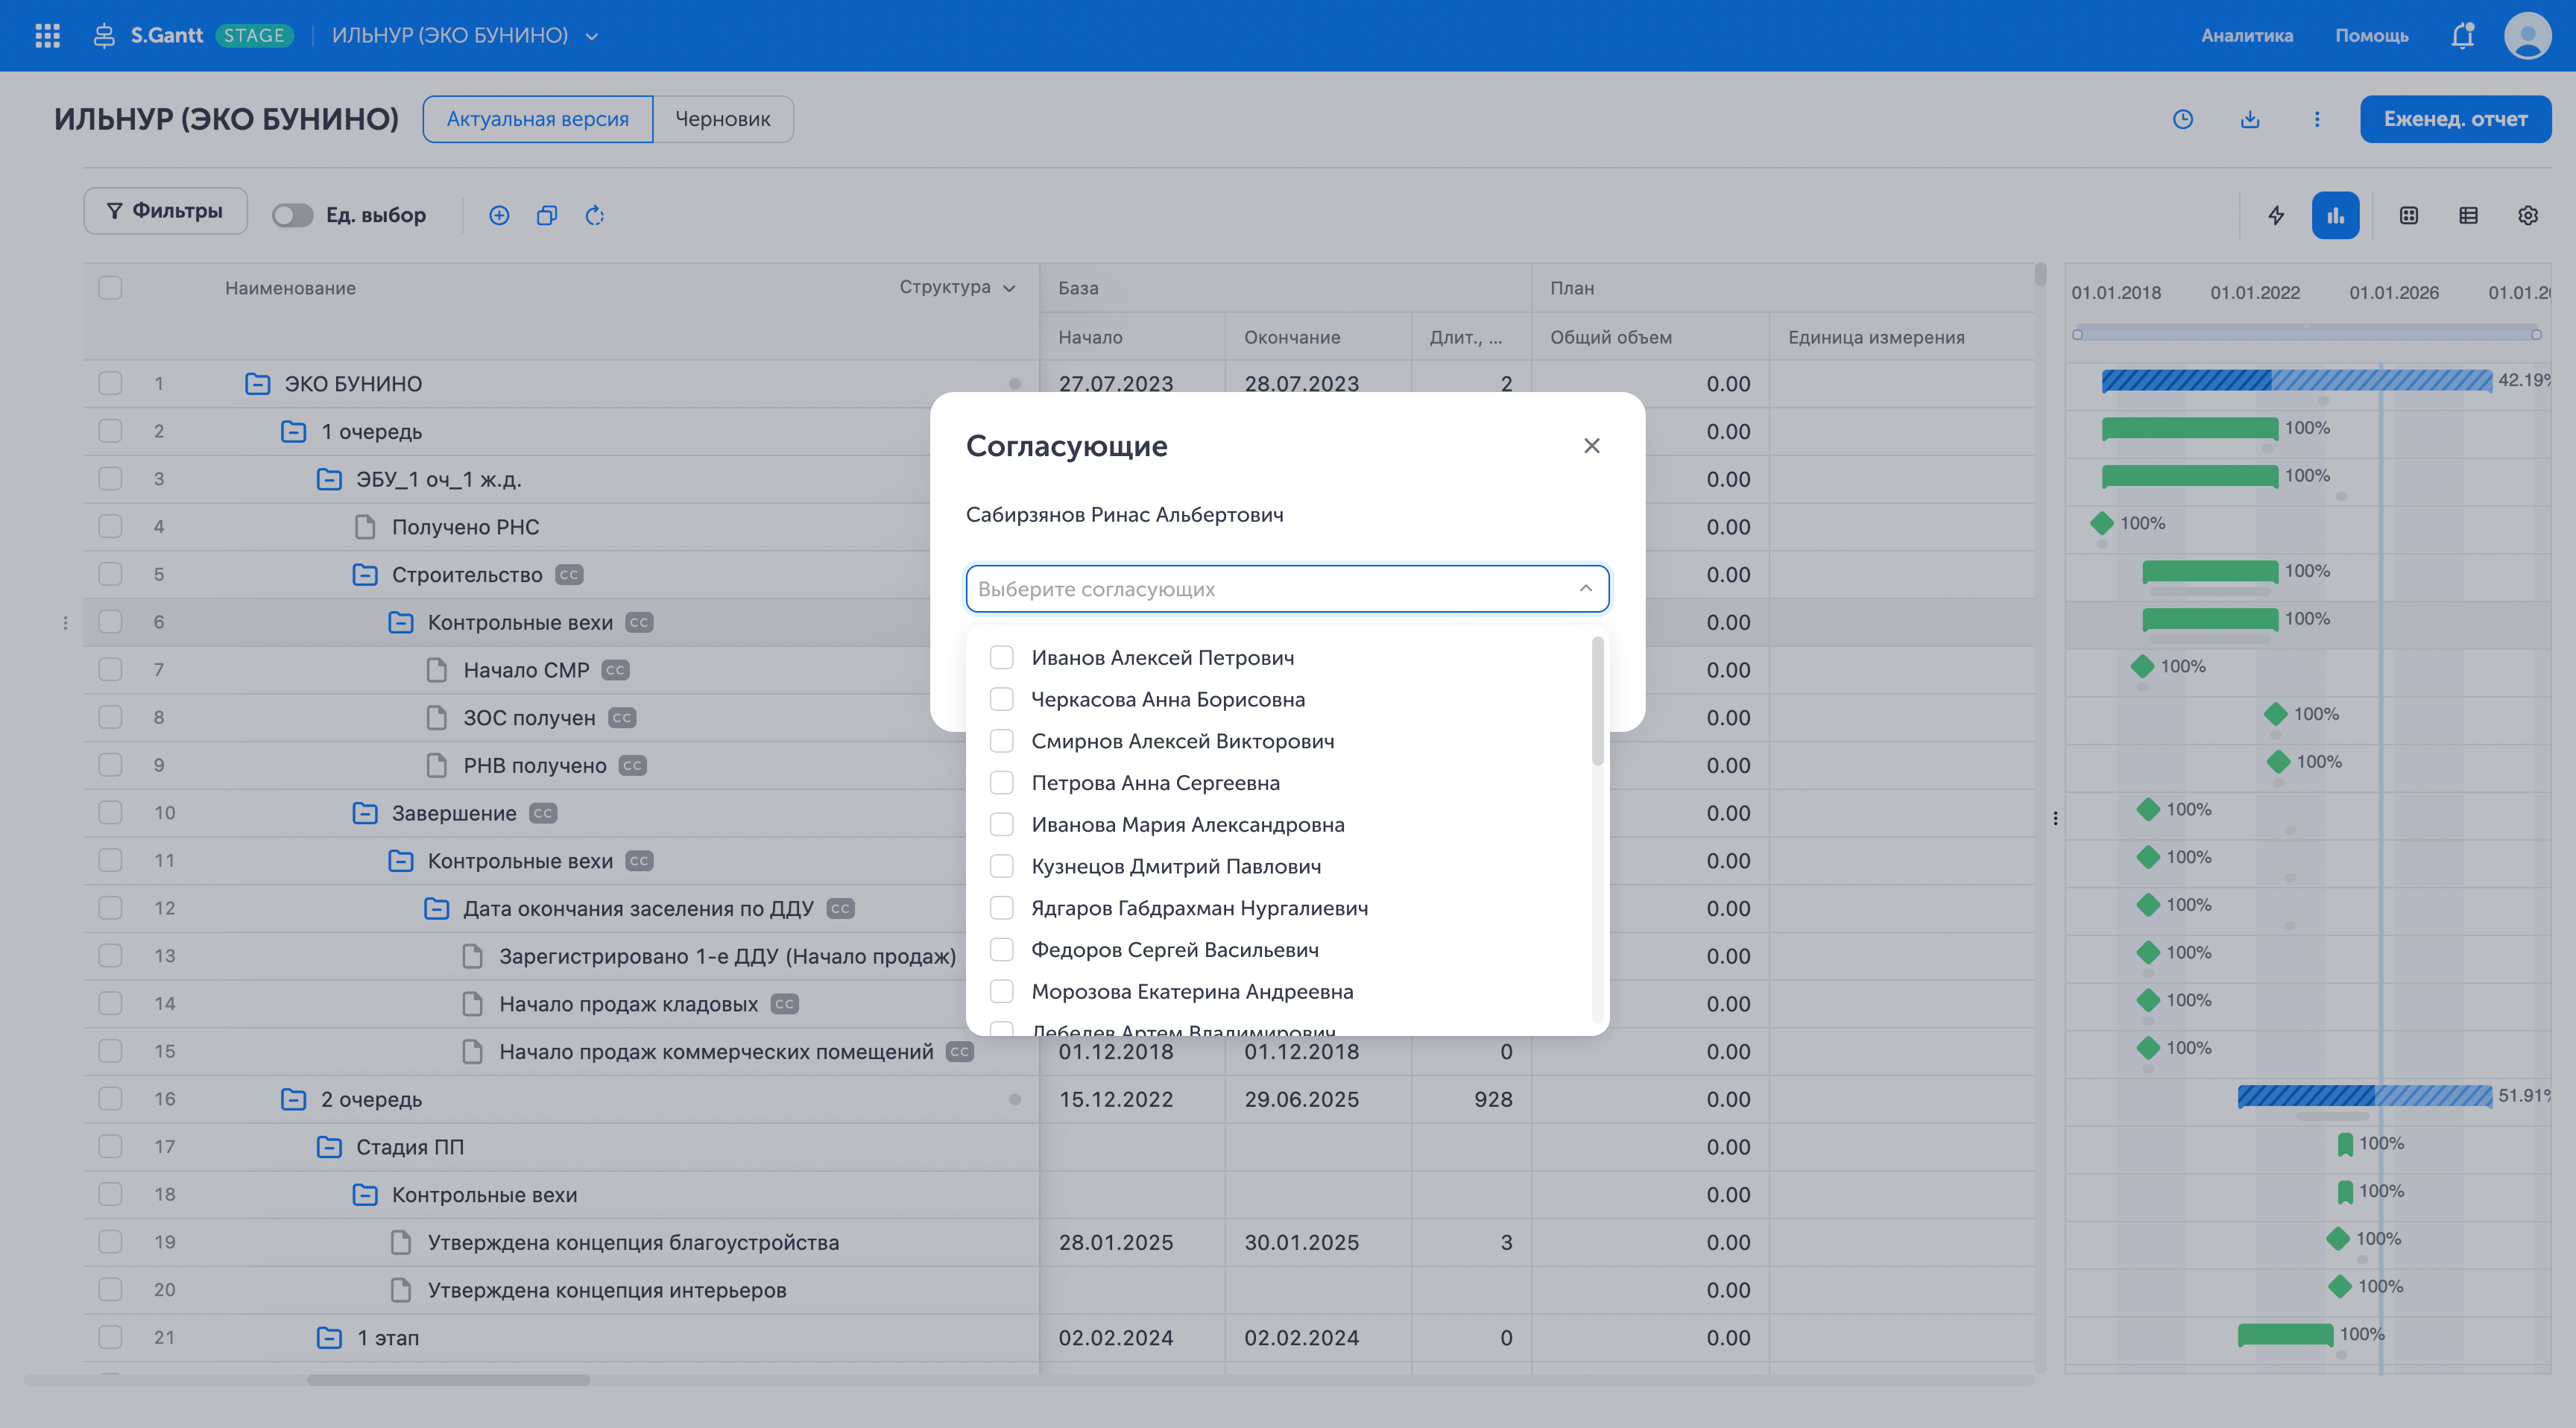Click the add task plus-circle icon

499,215
